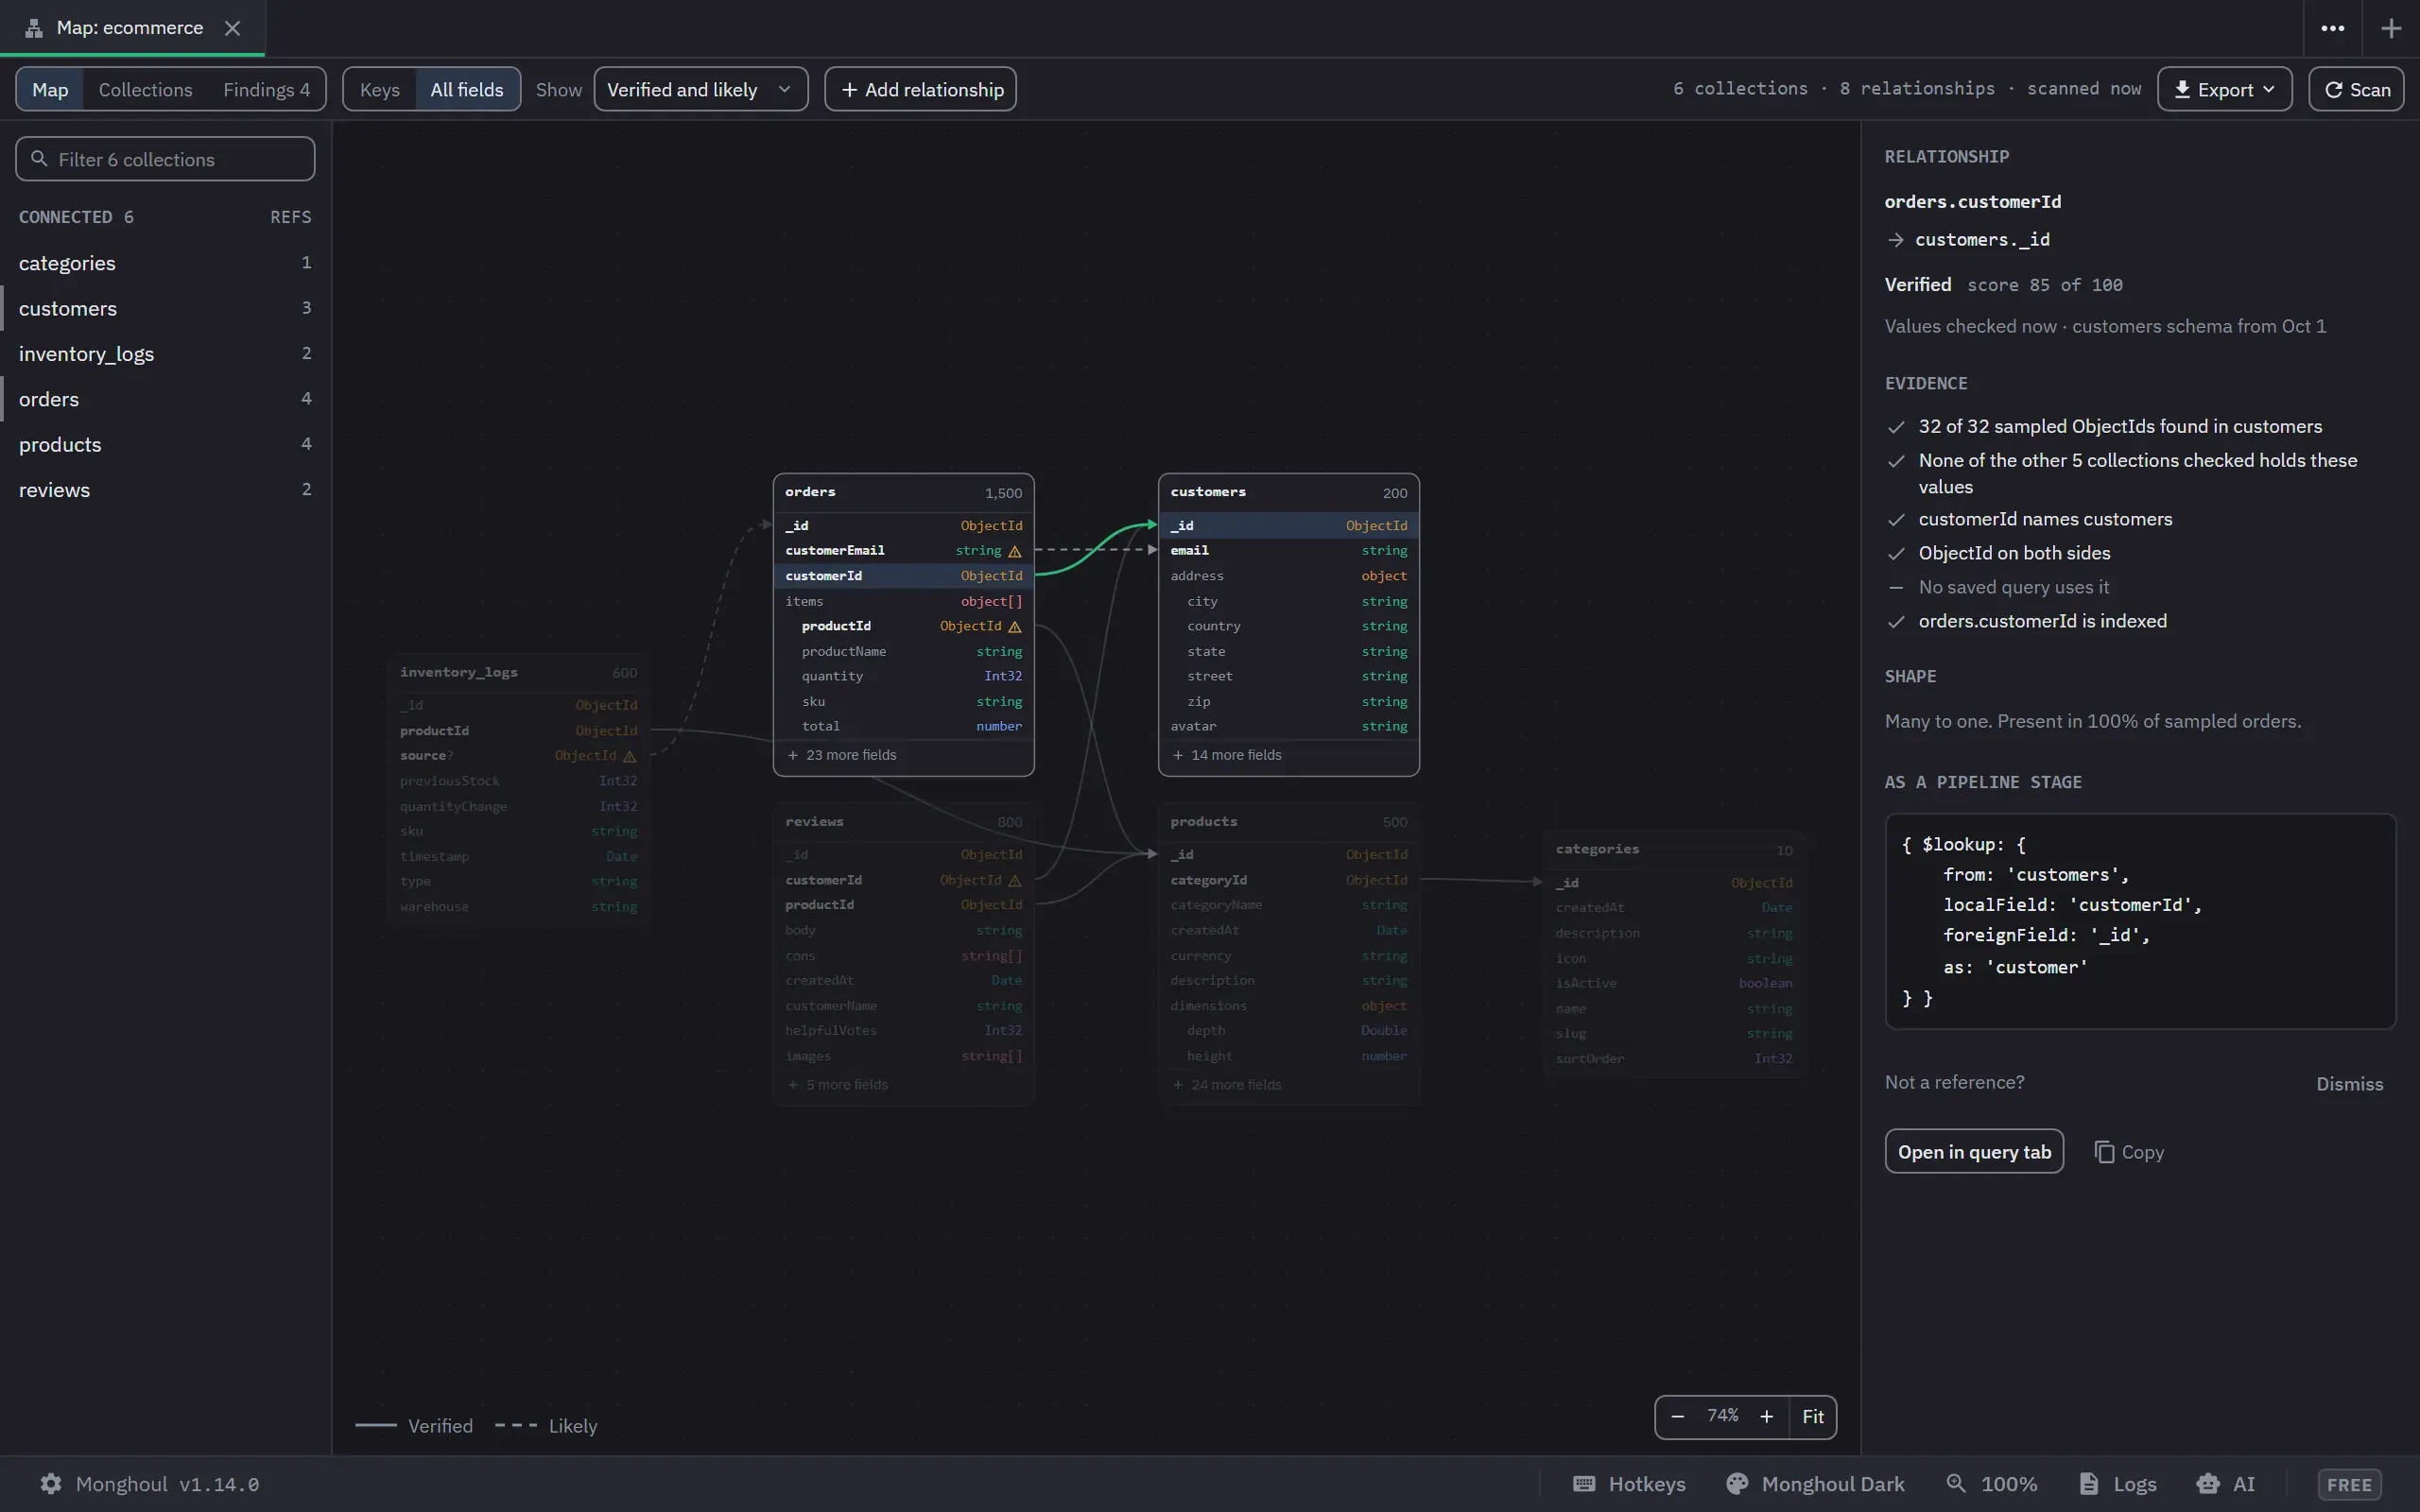The width and height of the screenshot is (2420, 1512).
Task: Select inventory_logs in collections list
Action: coord(165,354)
